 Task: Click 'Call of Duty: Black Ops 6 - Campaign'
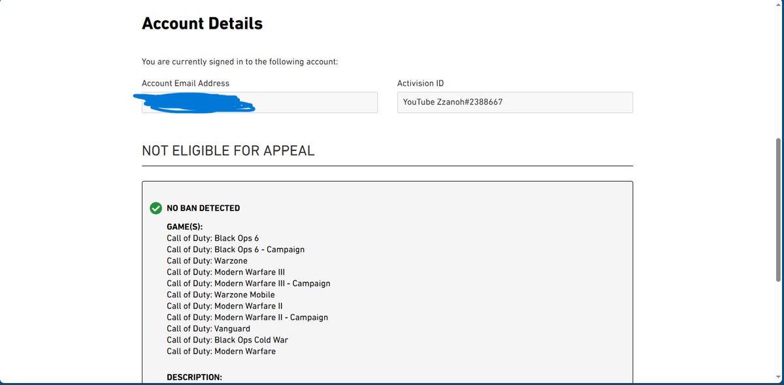pyautogui.click(x=235, y=250)
